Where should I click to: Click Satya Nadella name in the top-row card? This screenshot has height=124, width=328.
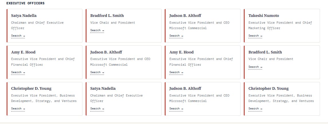(x=24, y=16)
